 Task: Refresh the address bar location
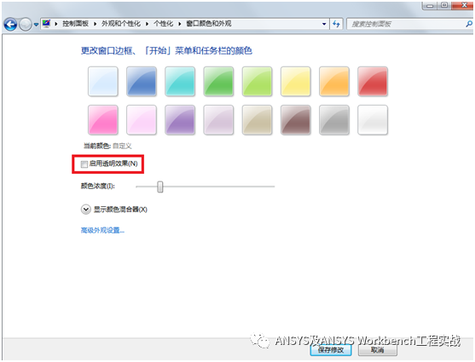(x=336, y=24)
